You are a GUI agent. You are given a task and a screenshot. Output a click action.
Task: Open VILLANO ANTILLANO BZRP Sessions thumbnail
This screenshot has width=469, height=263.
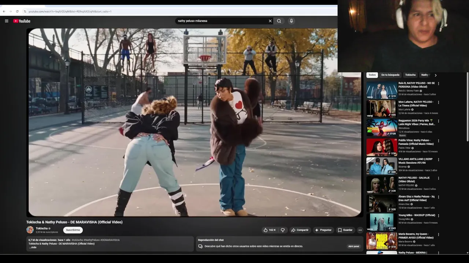(x=381, y=166)
